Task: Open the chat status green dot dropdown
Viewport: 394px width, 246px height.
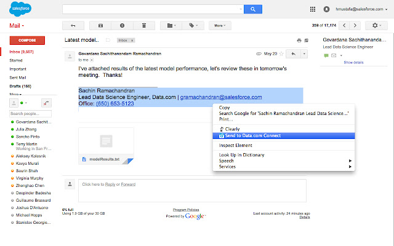Action: pyautogui.click(x=23, y=103)
